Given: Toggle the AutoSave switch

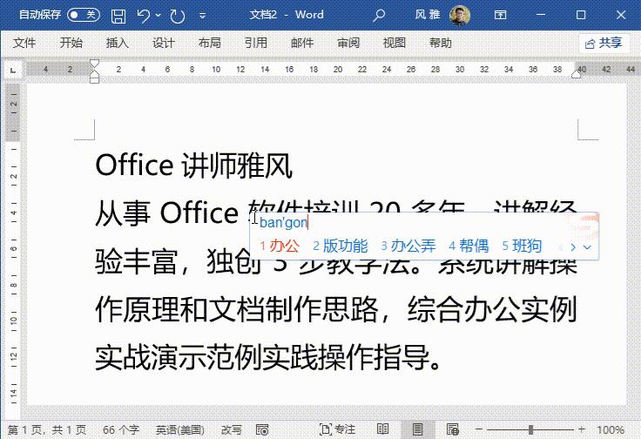Looking at the screenshot, I should (84, 15).
